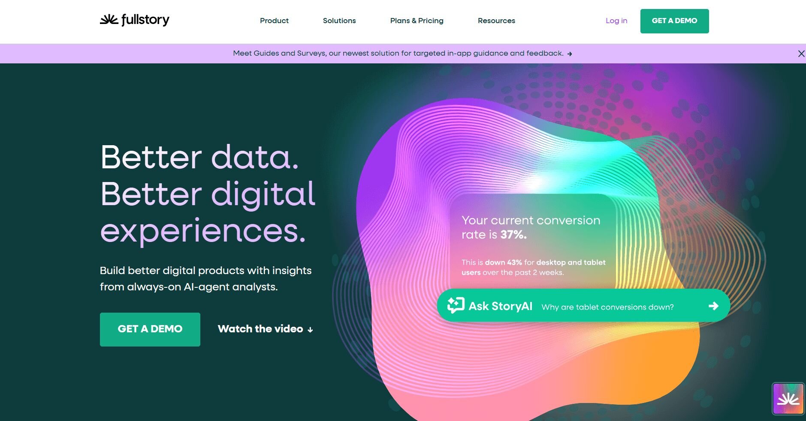Click the 'Better data' hero headline
Screen dimensions: 806x421
[x=199, y=157]
